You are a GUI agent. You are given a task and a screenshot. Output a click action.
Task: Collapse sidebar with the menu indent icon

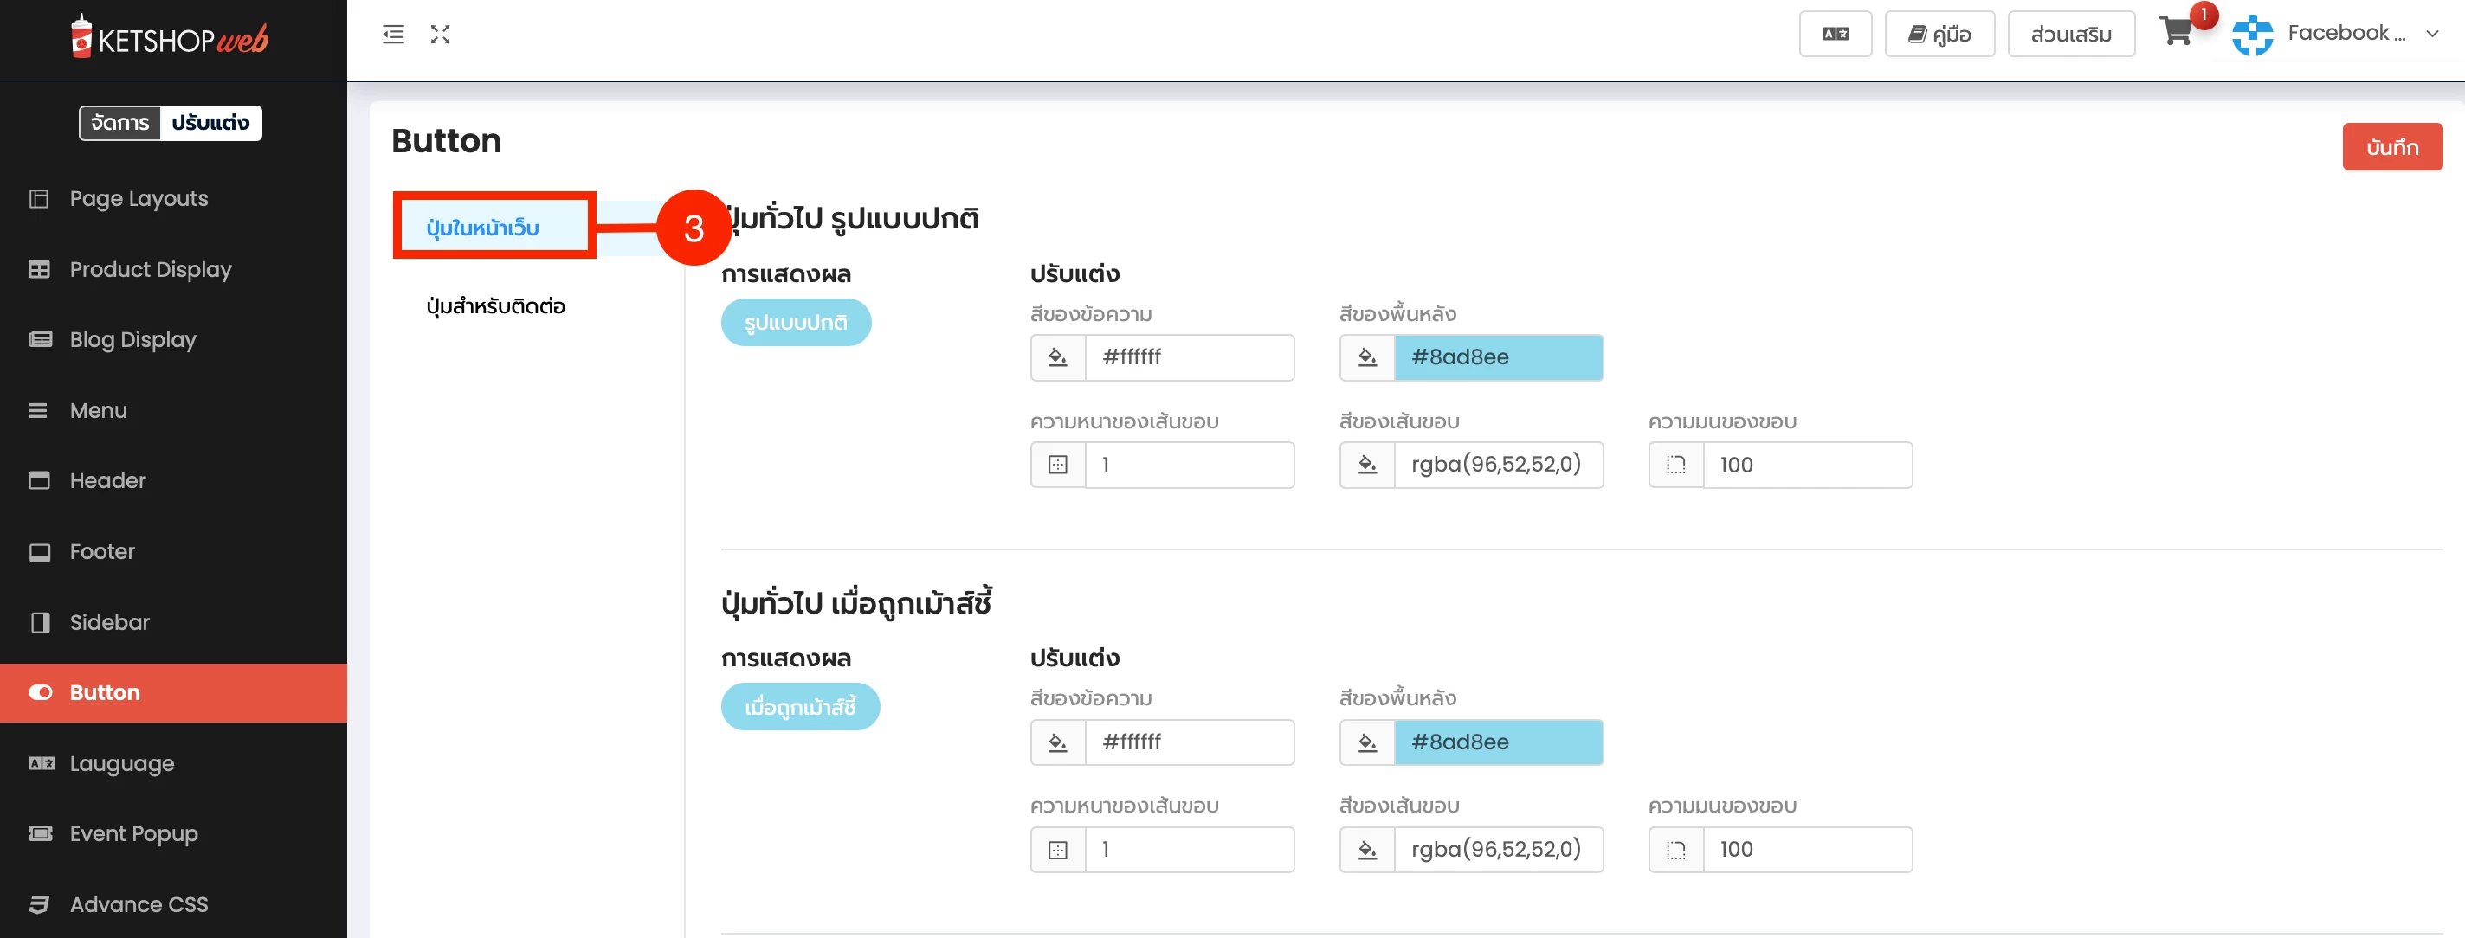(x=393, y=35)
